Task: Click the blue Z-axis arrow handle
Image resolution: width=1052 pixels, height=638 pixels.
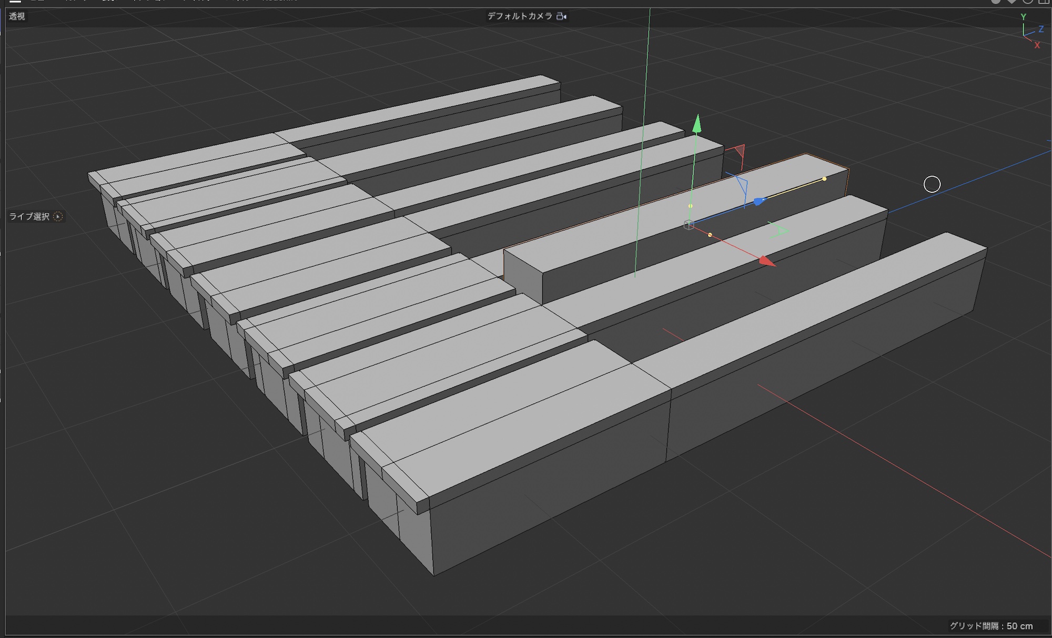Action: [x=759, y=201]
